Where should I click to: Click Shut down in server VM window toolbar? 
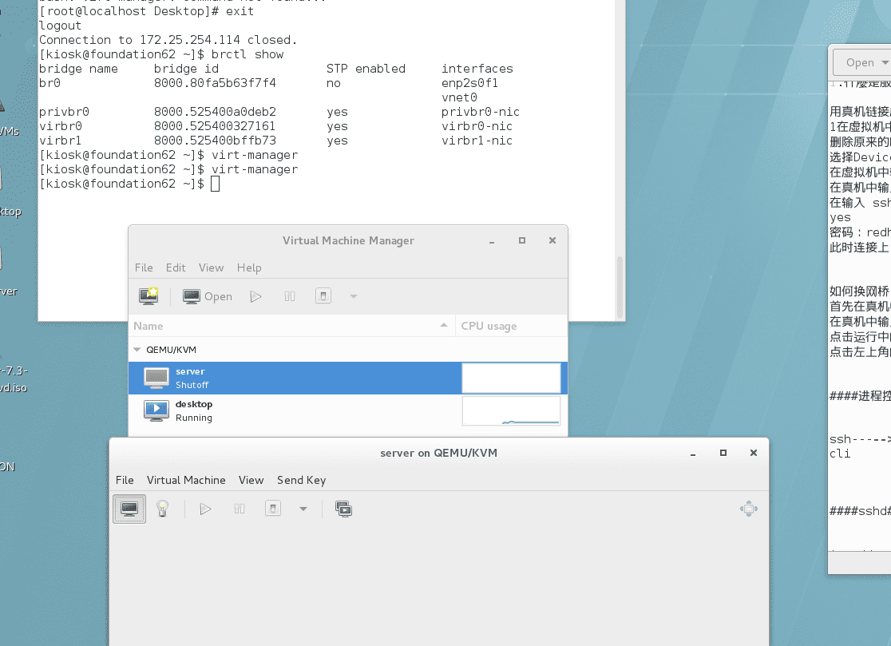pos(273,509)
